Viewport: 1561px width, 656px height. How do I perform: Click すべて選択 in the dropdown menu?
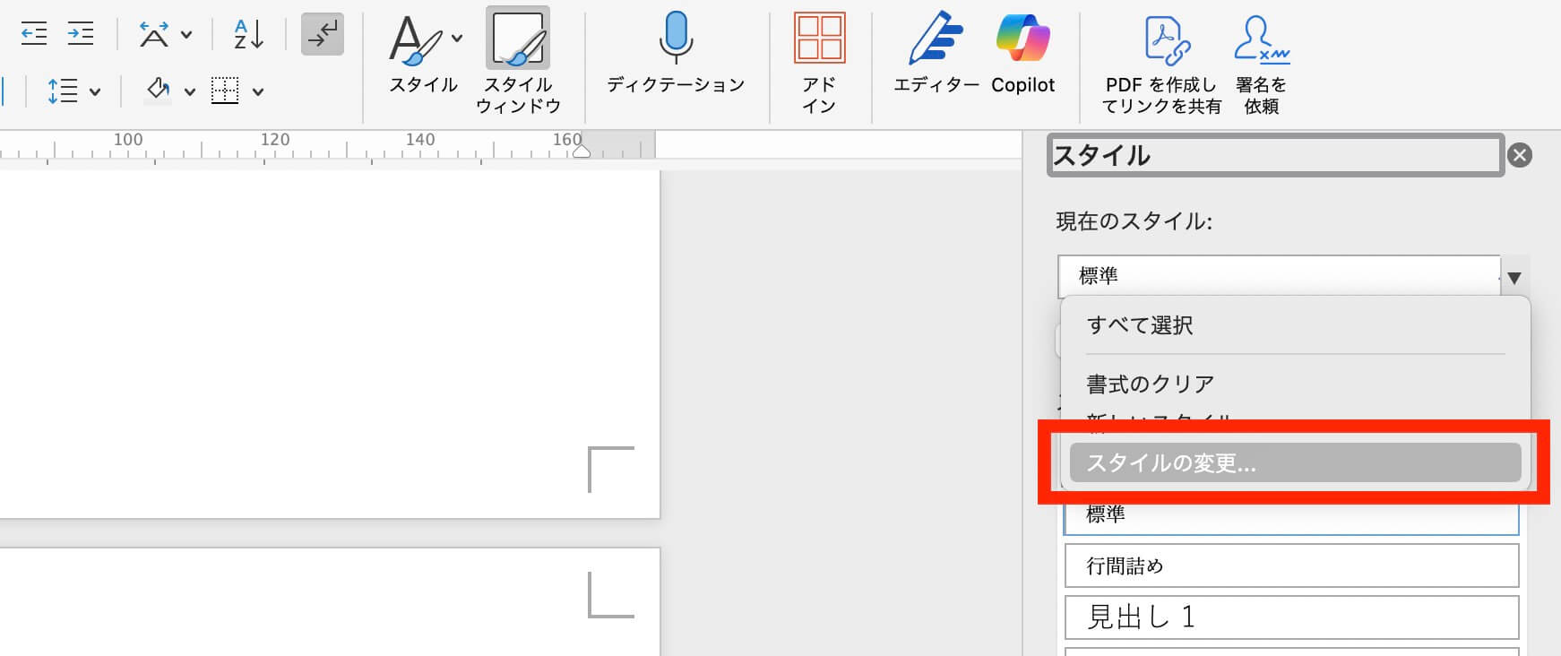point(1140,325)
